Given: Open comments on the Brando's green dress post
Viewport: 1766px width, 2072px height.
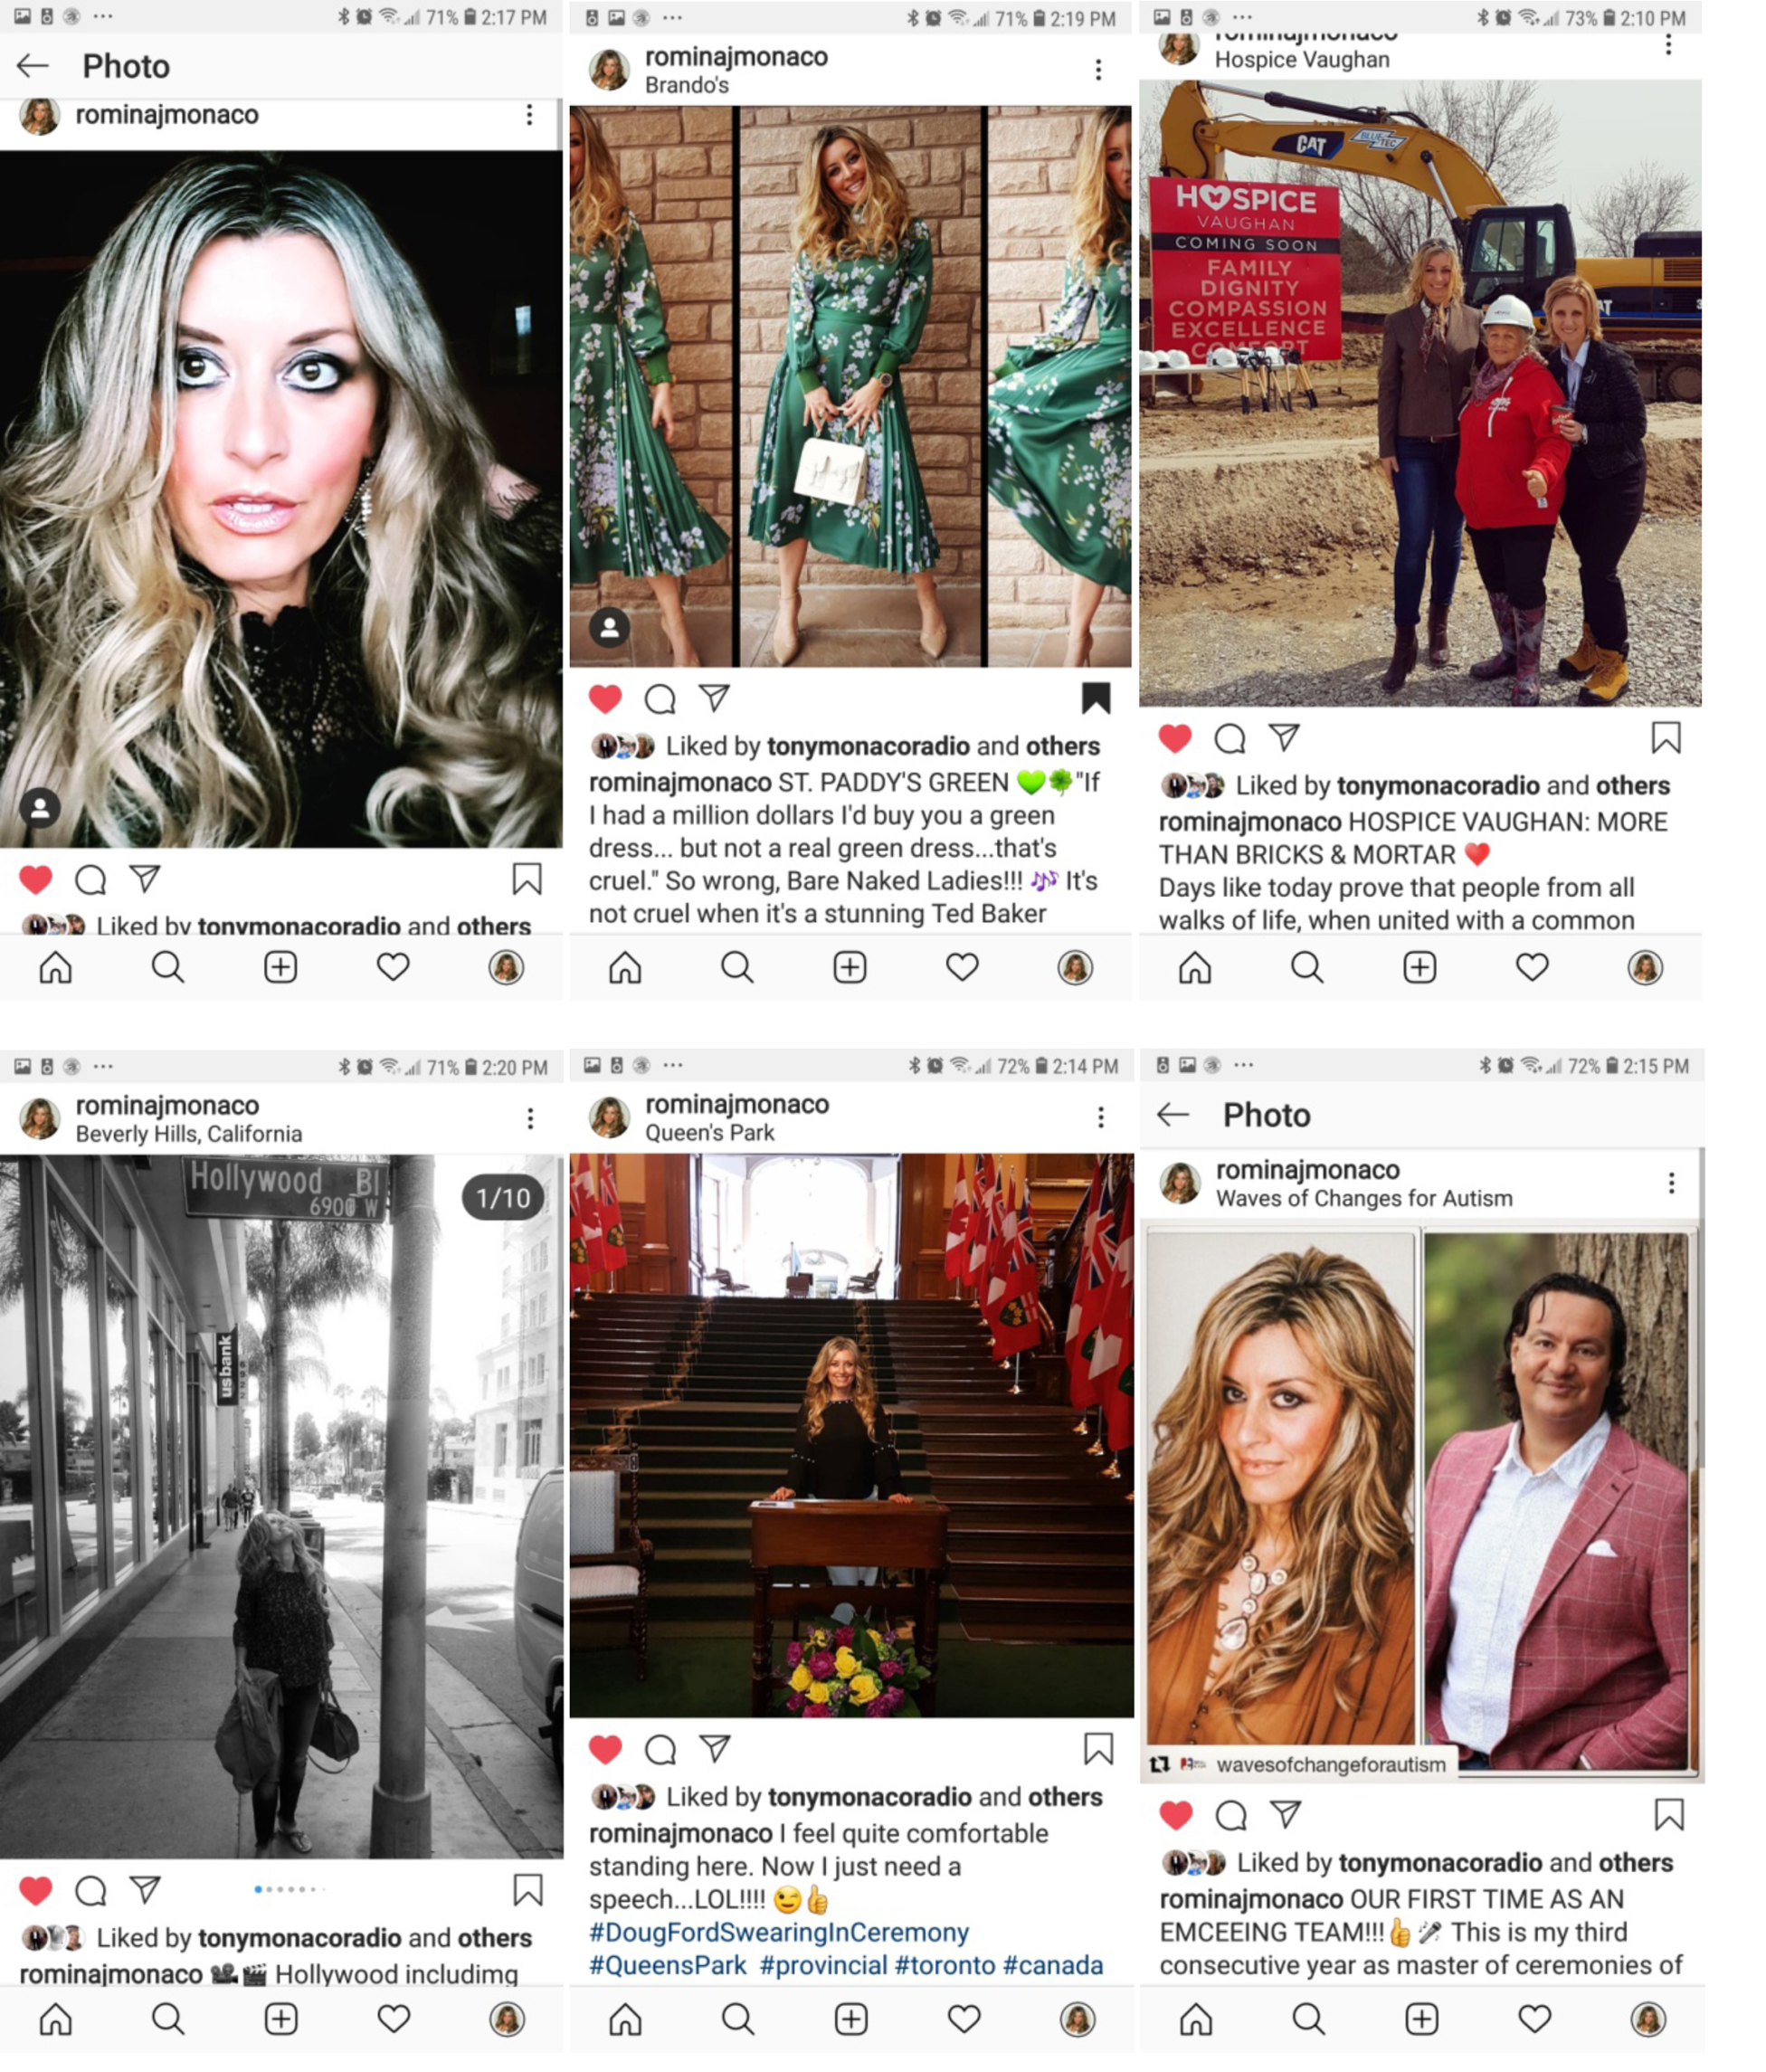Looking at the screenshot, I should pos(660,698).
